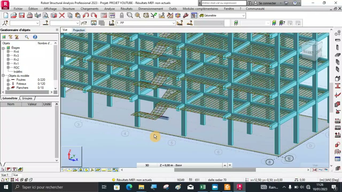Toggle bar numbers display icon
The image size is (342, 192).
tap(69, 170)
